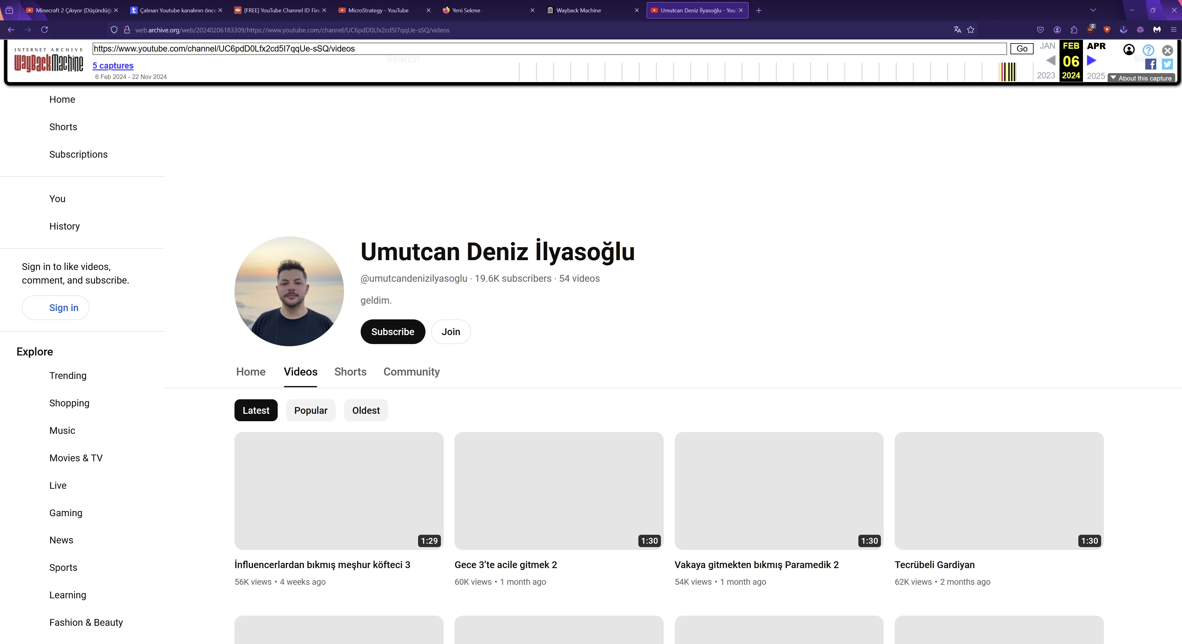Select the Popular filter chip
The height and width of the screenshot is (644, 1182).
[x=311, y=410]
